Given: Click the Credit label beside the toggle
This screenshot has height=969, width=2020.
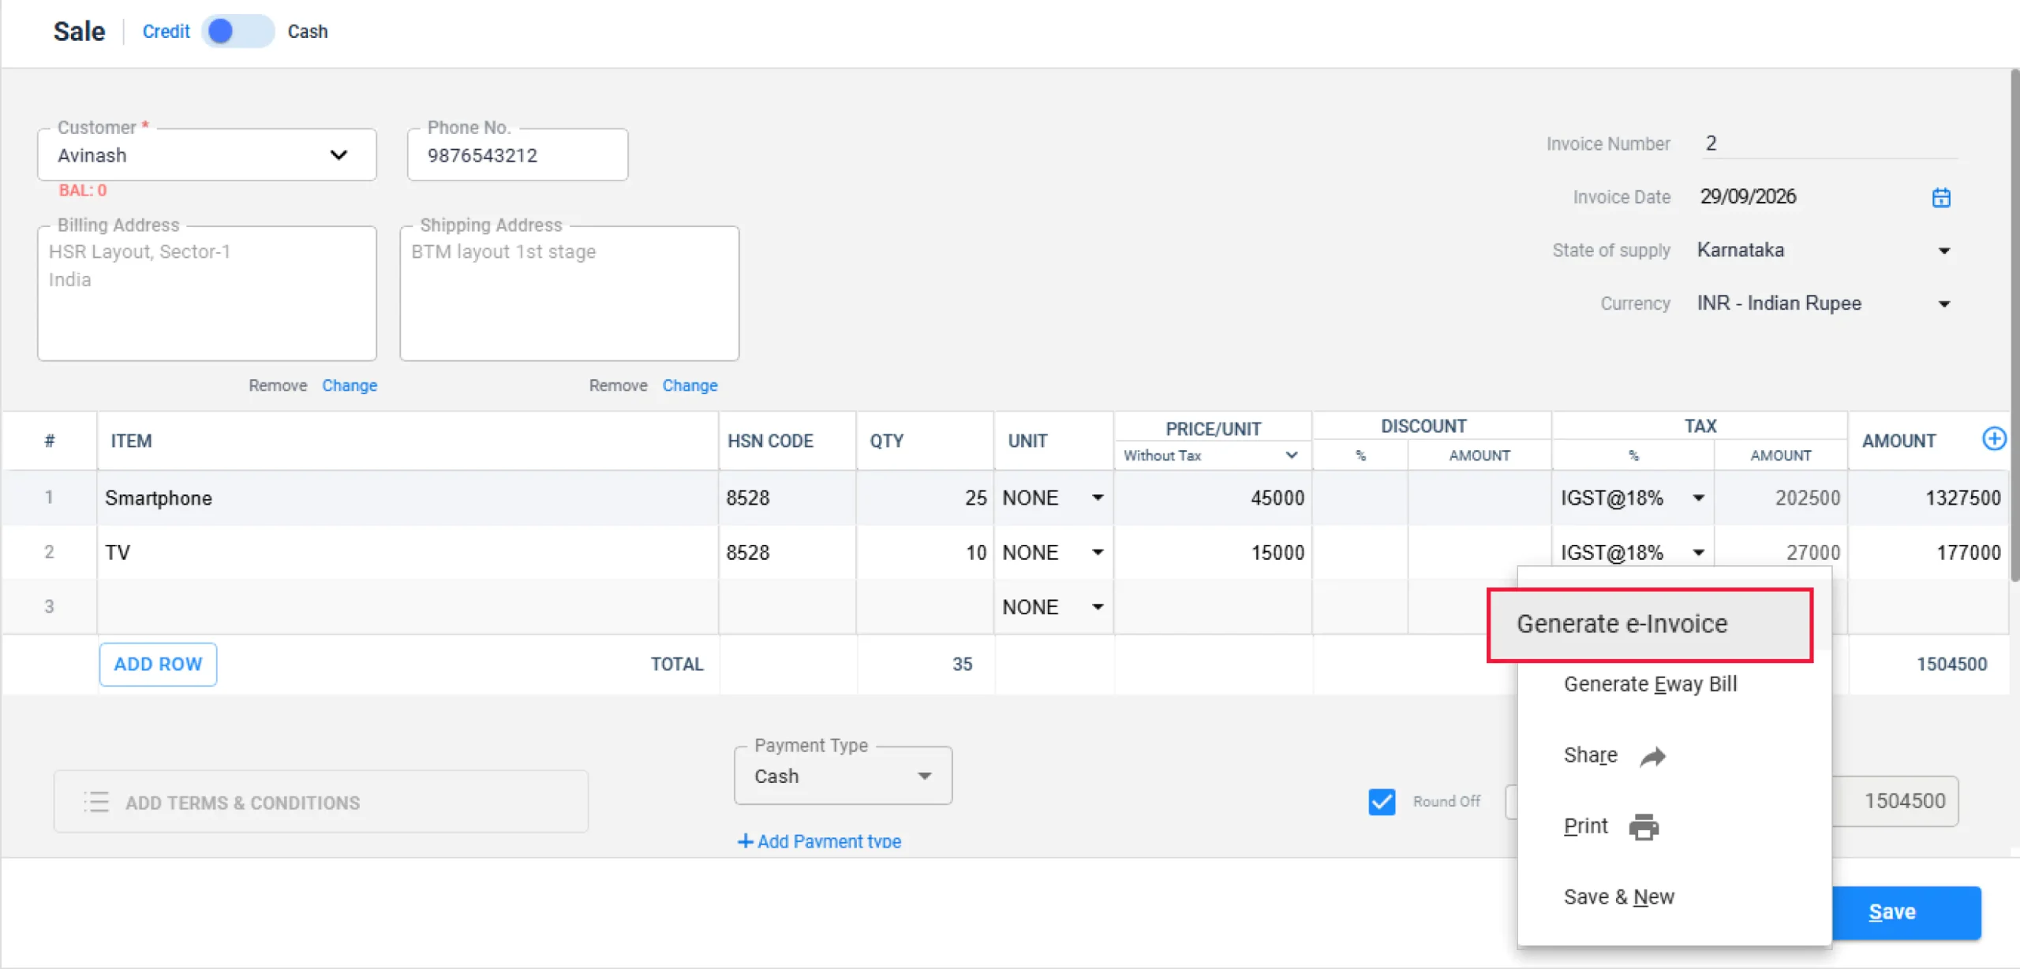Looking at the screenshot, I should pos(166,32).
